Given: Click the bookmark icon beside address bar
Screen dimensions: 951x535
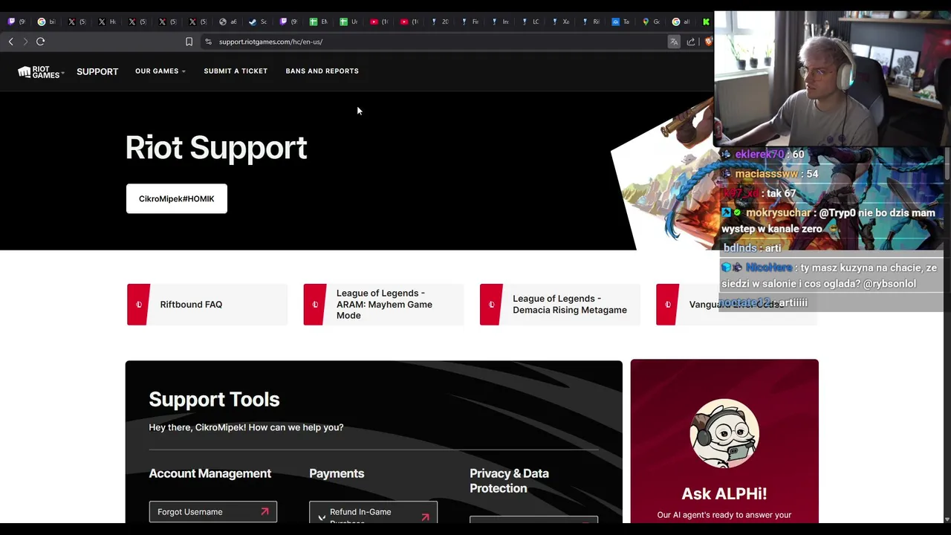Looking at the screenshot, I should (x=189, y=42).
